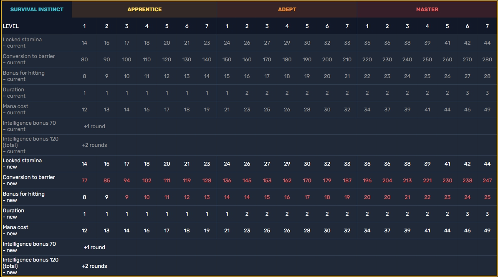Click 'Intelligence bonus 70 – new' label
Viewport: 498px width, 277px height.
29,247
